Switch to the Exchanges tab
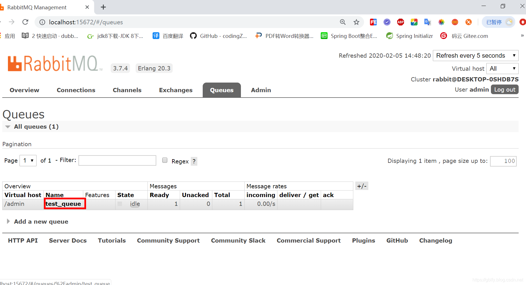Image resolution: width=526 pixels, height=285 pixels. [x=176, y=90]
